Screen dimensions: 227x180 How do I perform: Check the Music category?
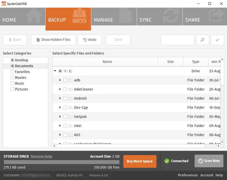[12, 83]
